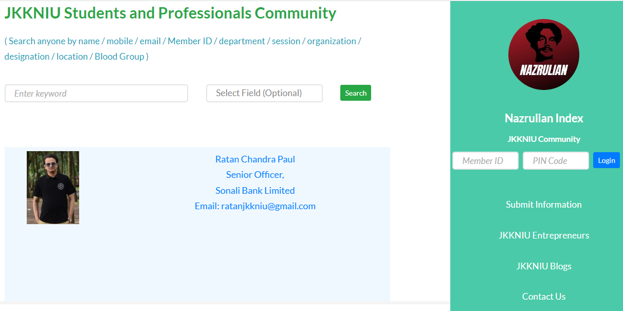Click the 'Member ID' search hint link
This screenshot has width=623, height=311.
click(190, 41)
